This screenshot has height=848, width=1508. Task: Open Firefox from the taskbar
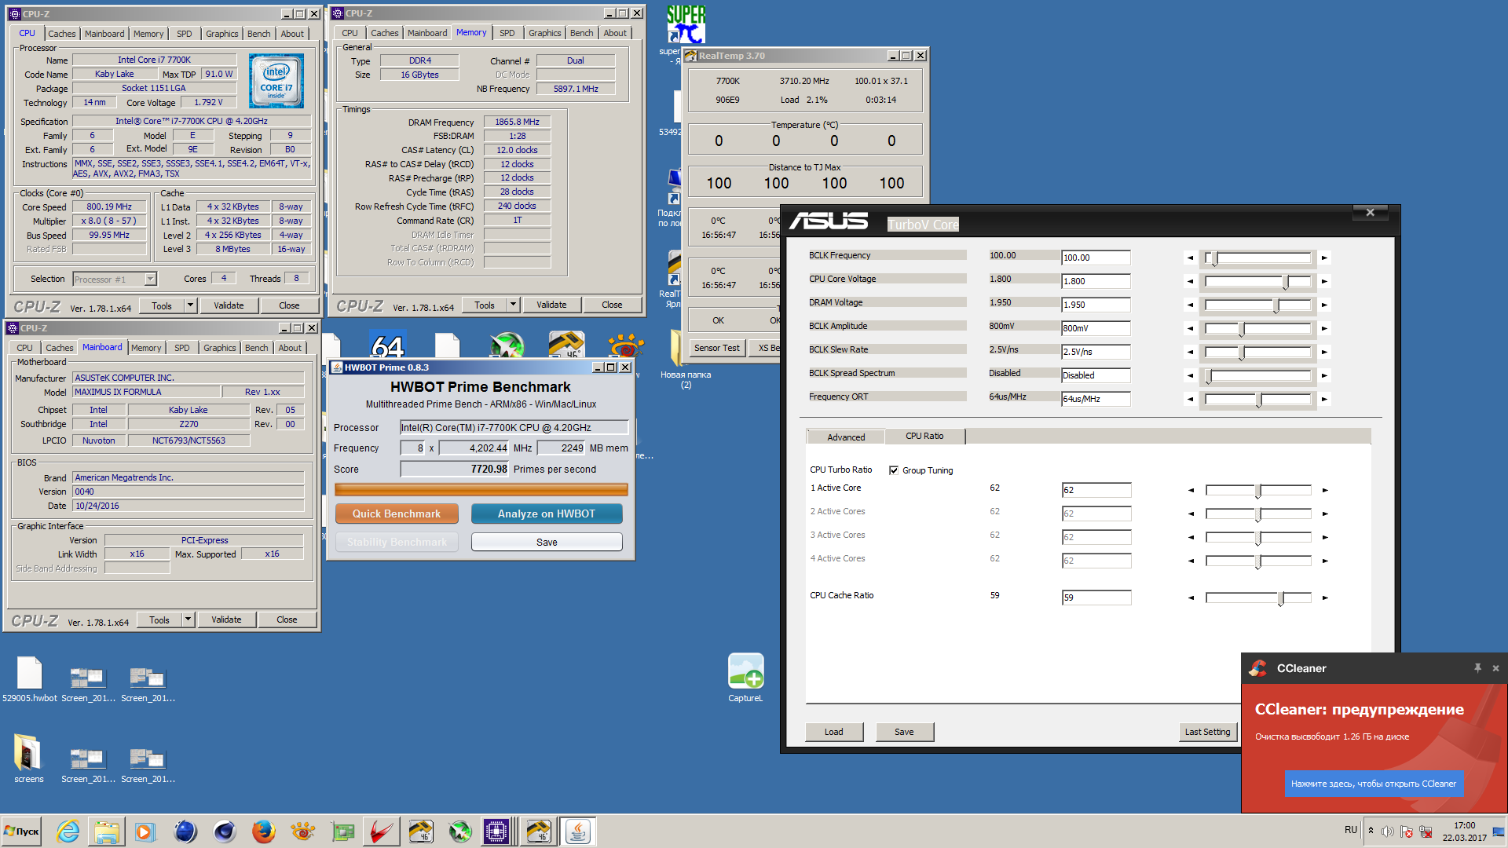pyautogui.click(x=263, y=832)
